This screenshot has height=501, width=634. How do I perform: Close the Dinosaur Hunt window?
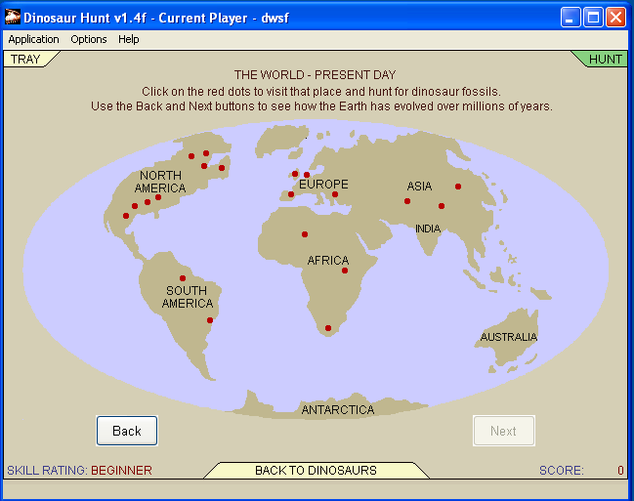tap(615, 18)
